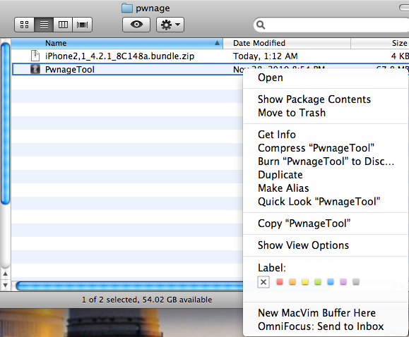Switch Finder to list view

(44, 25)
